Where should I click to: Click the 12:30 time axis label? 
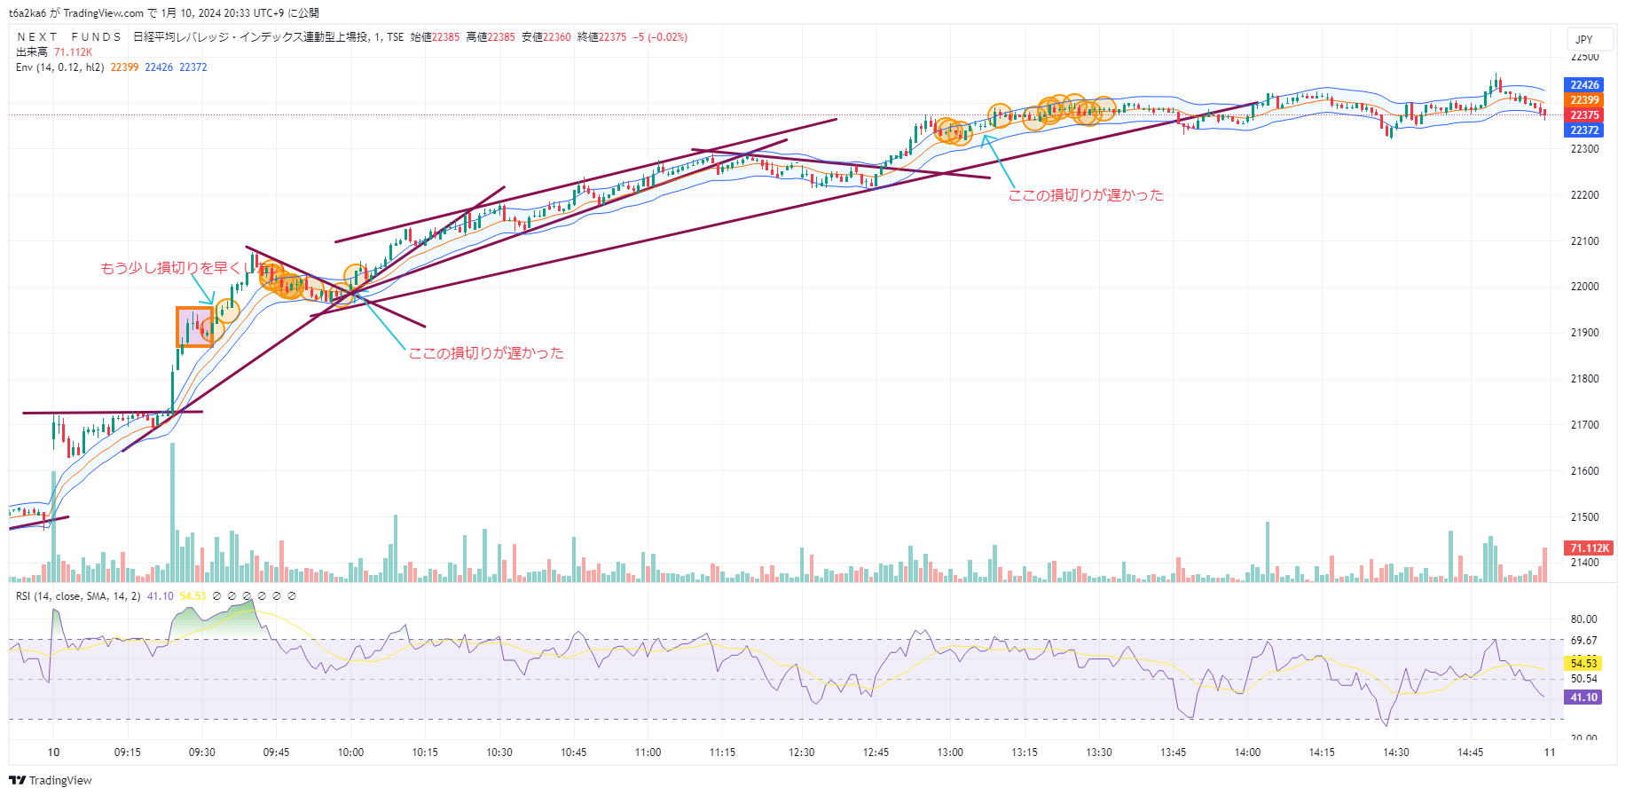(801, 753)
